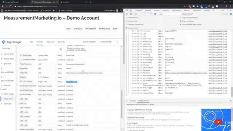This screenshot has height=131, width=233.
Task: Click the DevTools warnings triangle indicator
Action: 222,11
